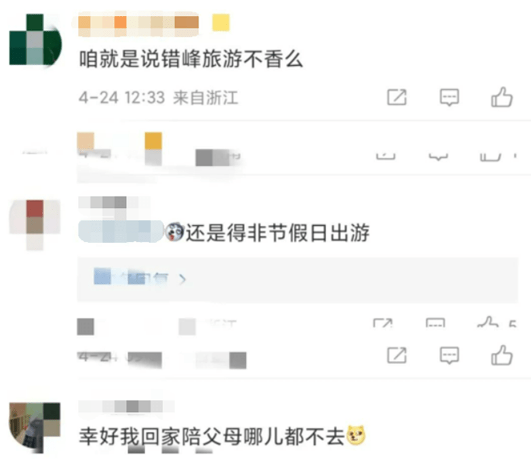Open the avatar beside 幸好我回家陪父母 comment

[35, 427]
